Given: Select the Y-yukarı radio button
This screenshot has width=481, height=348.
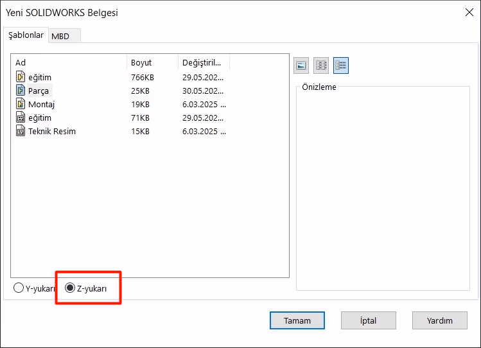Looking at the screenshot, I should [19, 288].
